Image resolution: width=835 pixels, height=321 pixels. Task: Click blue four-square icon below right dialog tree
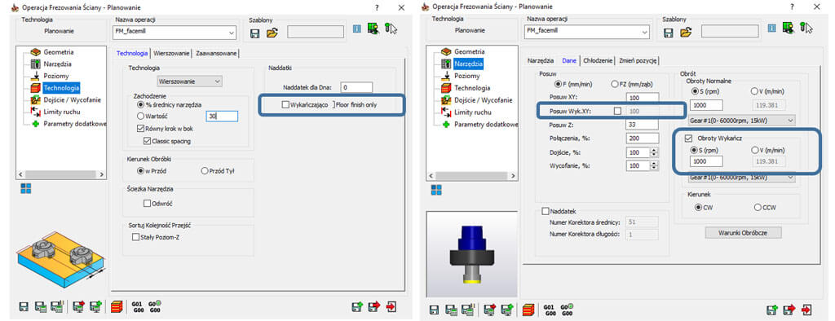pyautogui.click(x=437, y=190)
